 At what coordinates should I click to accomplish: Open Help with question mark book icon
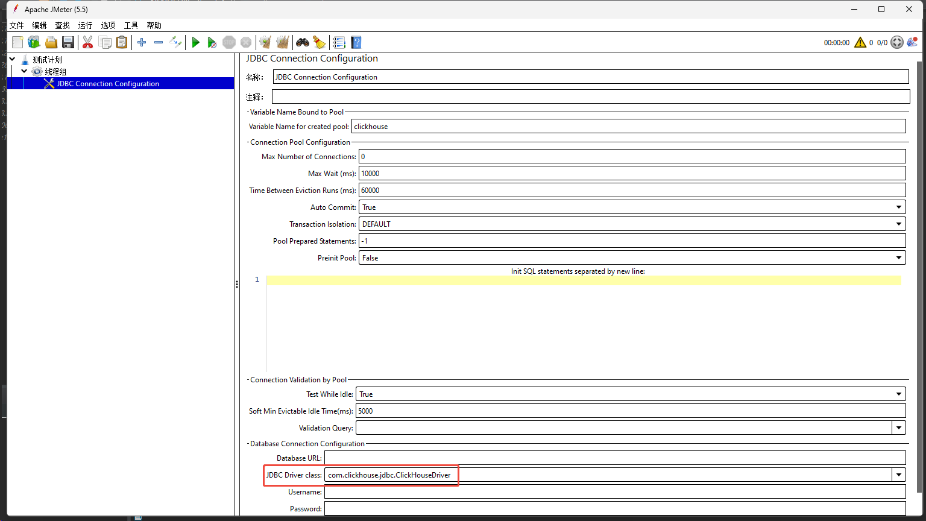pos(356,42)
